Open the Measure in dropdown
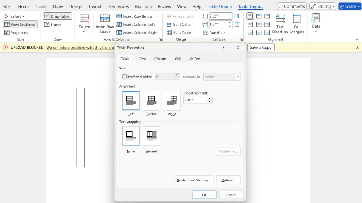The image size is (362, 203). tap(222, 77)
